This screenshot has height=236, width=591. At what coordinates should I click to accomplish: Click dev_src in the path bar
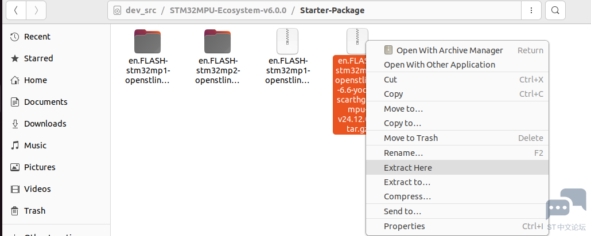[141, 10]
